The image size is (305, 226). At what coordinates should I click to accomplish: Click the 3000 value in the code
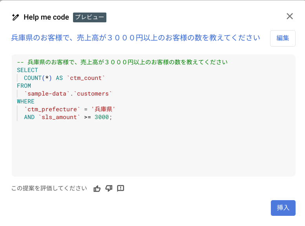(x=102, y=117)
